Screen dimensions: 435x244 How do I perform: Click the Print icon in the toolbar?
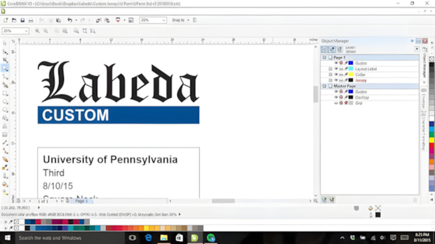tap(31, 20)
